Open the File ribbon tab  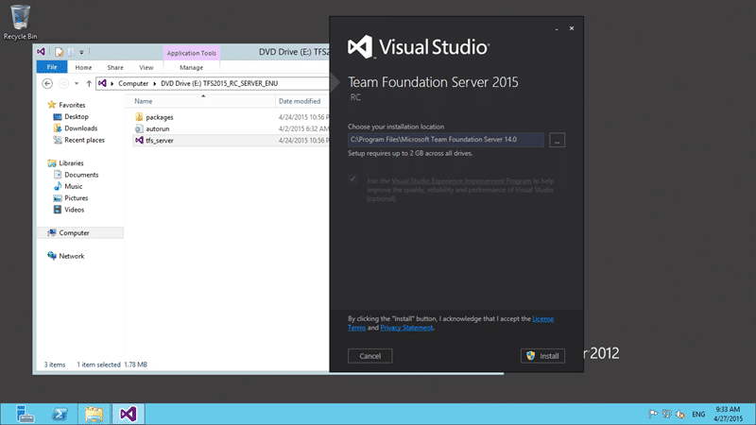point(52,67)
